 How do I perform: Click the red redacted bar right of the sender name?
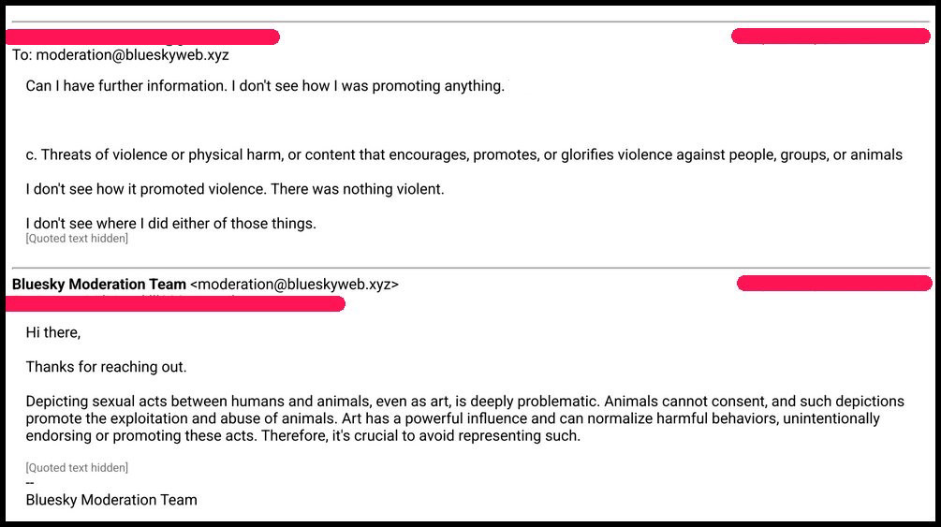click(834, 284)
